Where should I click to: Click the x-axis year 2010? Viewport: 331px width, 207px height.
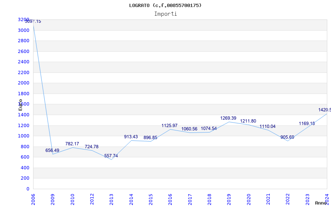coord(72,199)
